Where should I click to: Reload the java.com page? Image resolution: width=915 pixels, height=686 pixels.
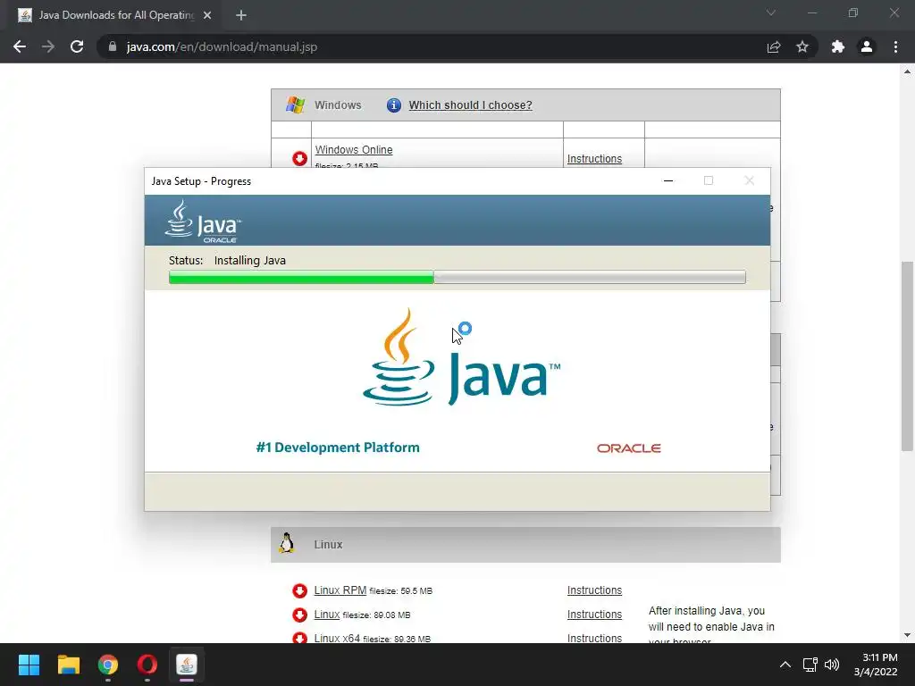tap(77, 46)
